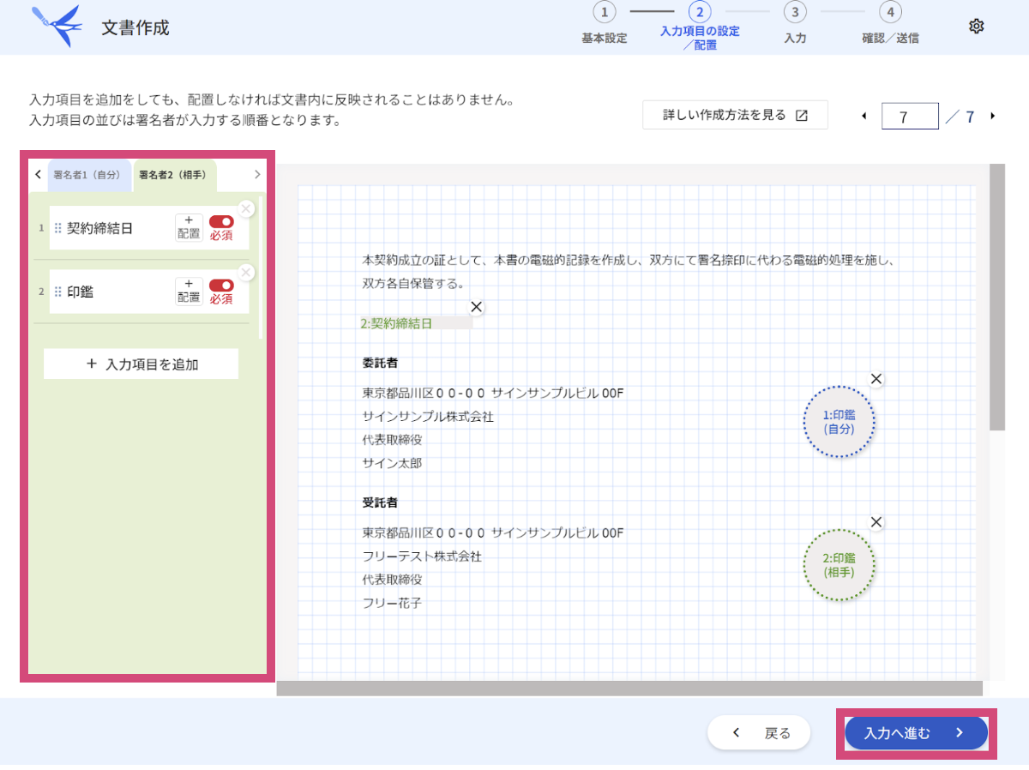Click the サイン太郎 name text
The height and width of the screenshot is (770, 1029).
tap(392, 463)
